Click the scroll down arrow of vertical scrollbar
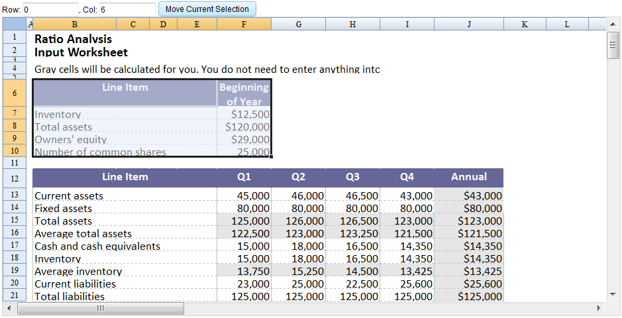The height and width of the screenshot is (318, 622). pos(613,294)
